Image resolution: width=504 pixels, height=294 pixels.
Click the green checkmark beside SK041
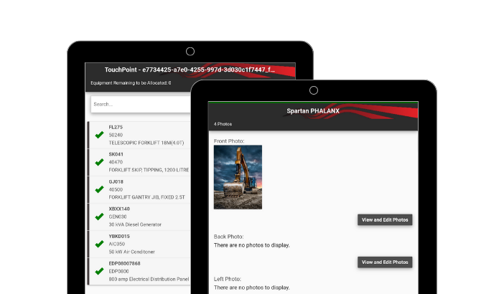coord(99,162)
